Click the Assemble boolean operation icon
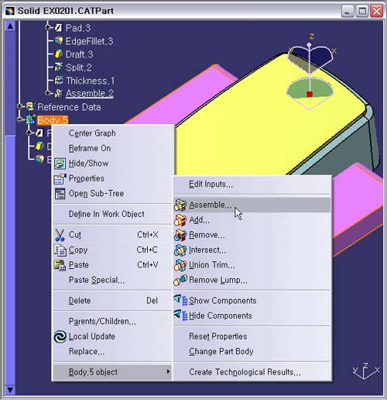This screenshot has width=387, height=400. point(180,205)
